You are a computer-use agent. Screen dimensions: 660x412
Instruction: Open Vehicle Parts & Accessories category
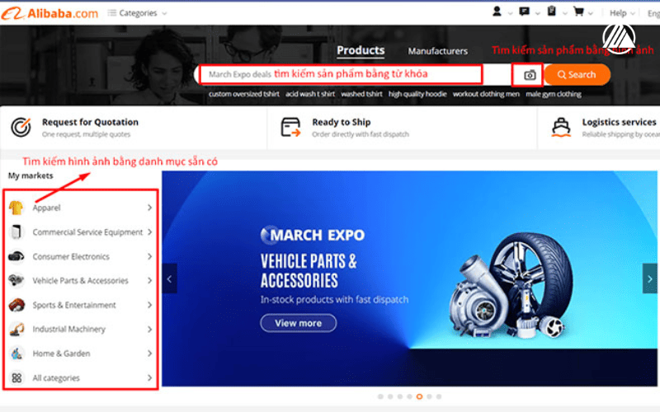[81, 280]
